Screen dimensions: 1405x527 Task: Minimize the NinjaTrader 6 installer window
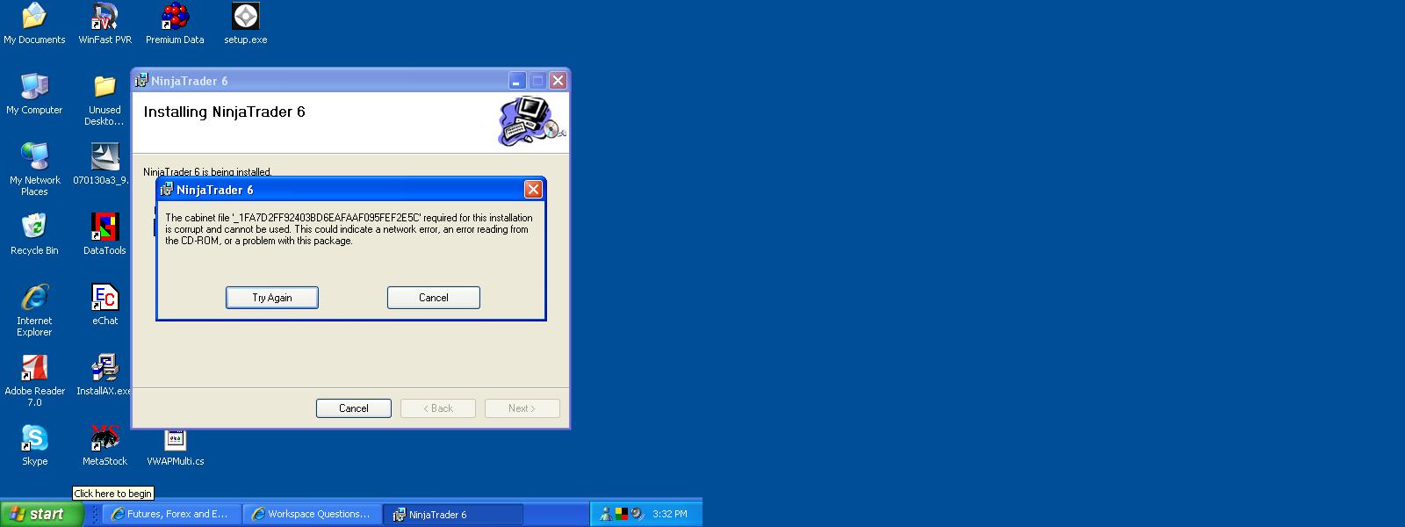click(517, 81)
